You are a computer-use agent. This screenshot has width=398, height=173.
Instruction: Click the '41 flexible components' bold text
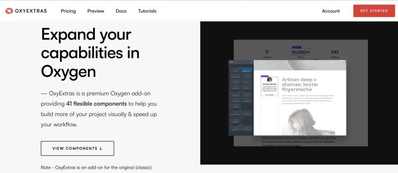[96, 104]
